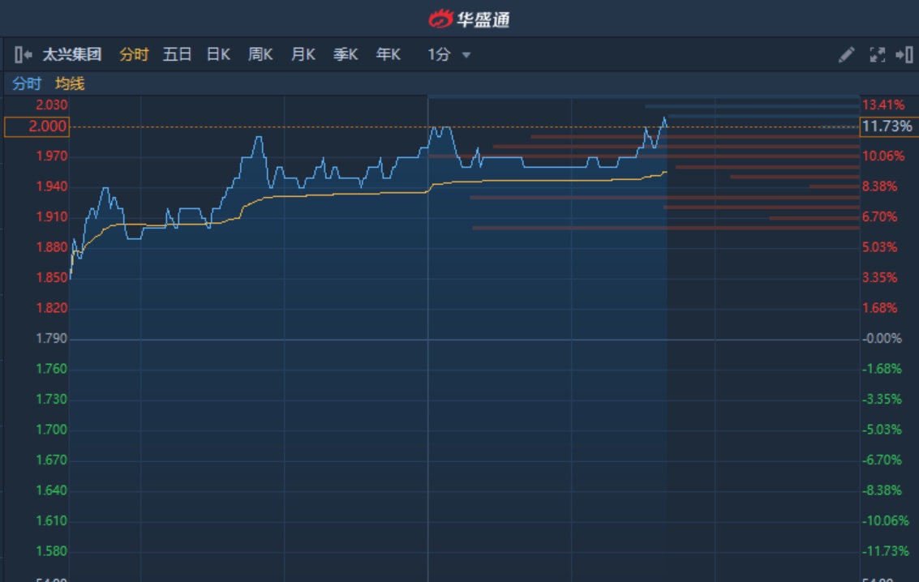Click the 11.73% current change label
The height and width of the screenshot is (582, 919).
pyautogui.click(x=887, y=126)
